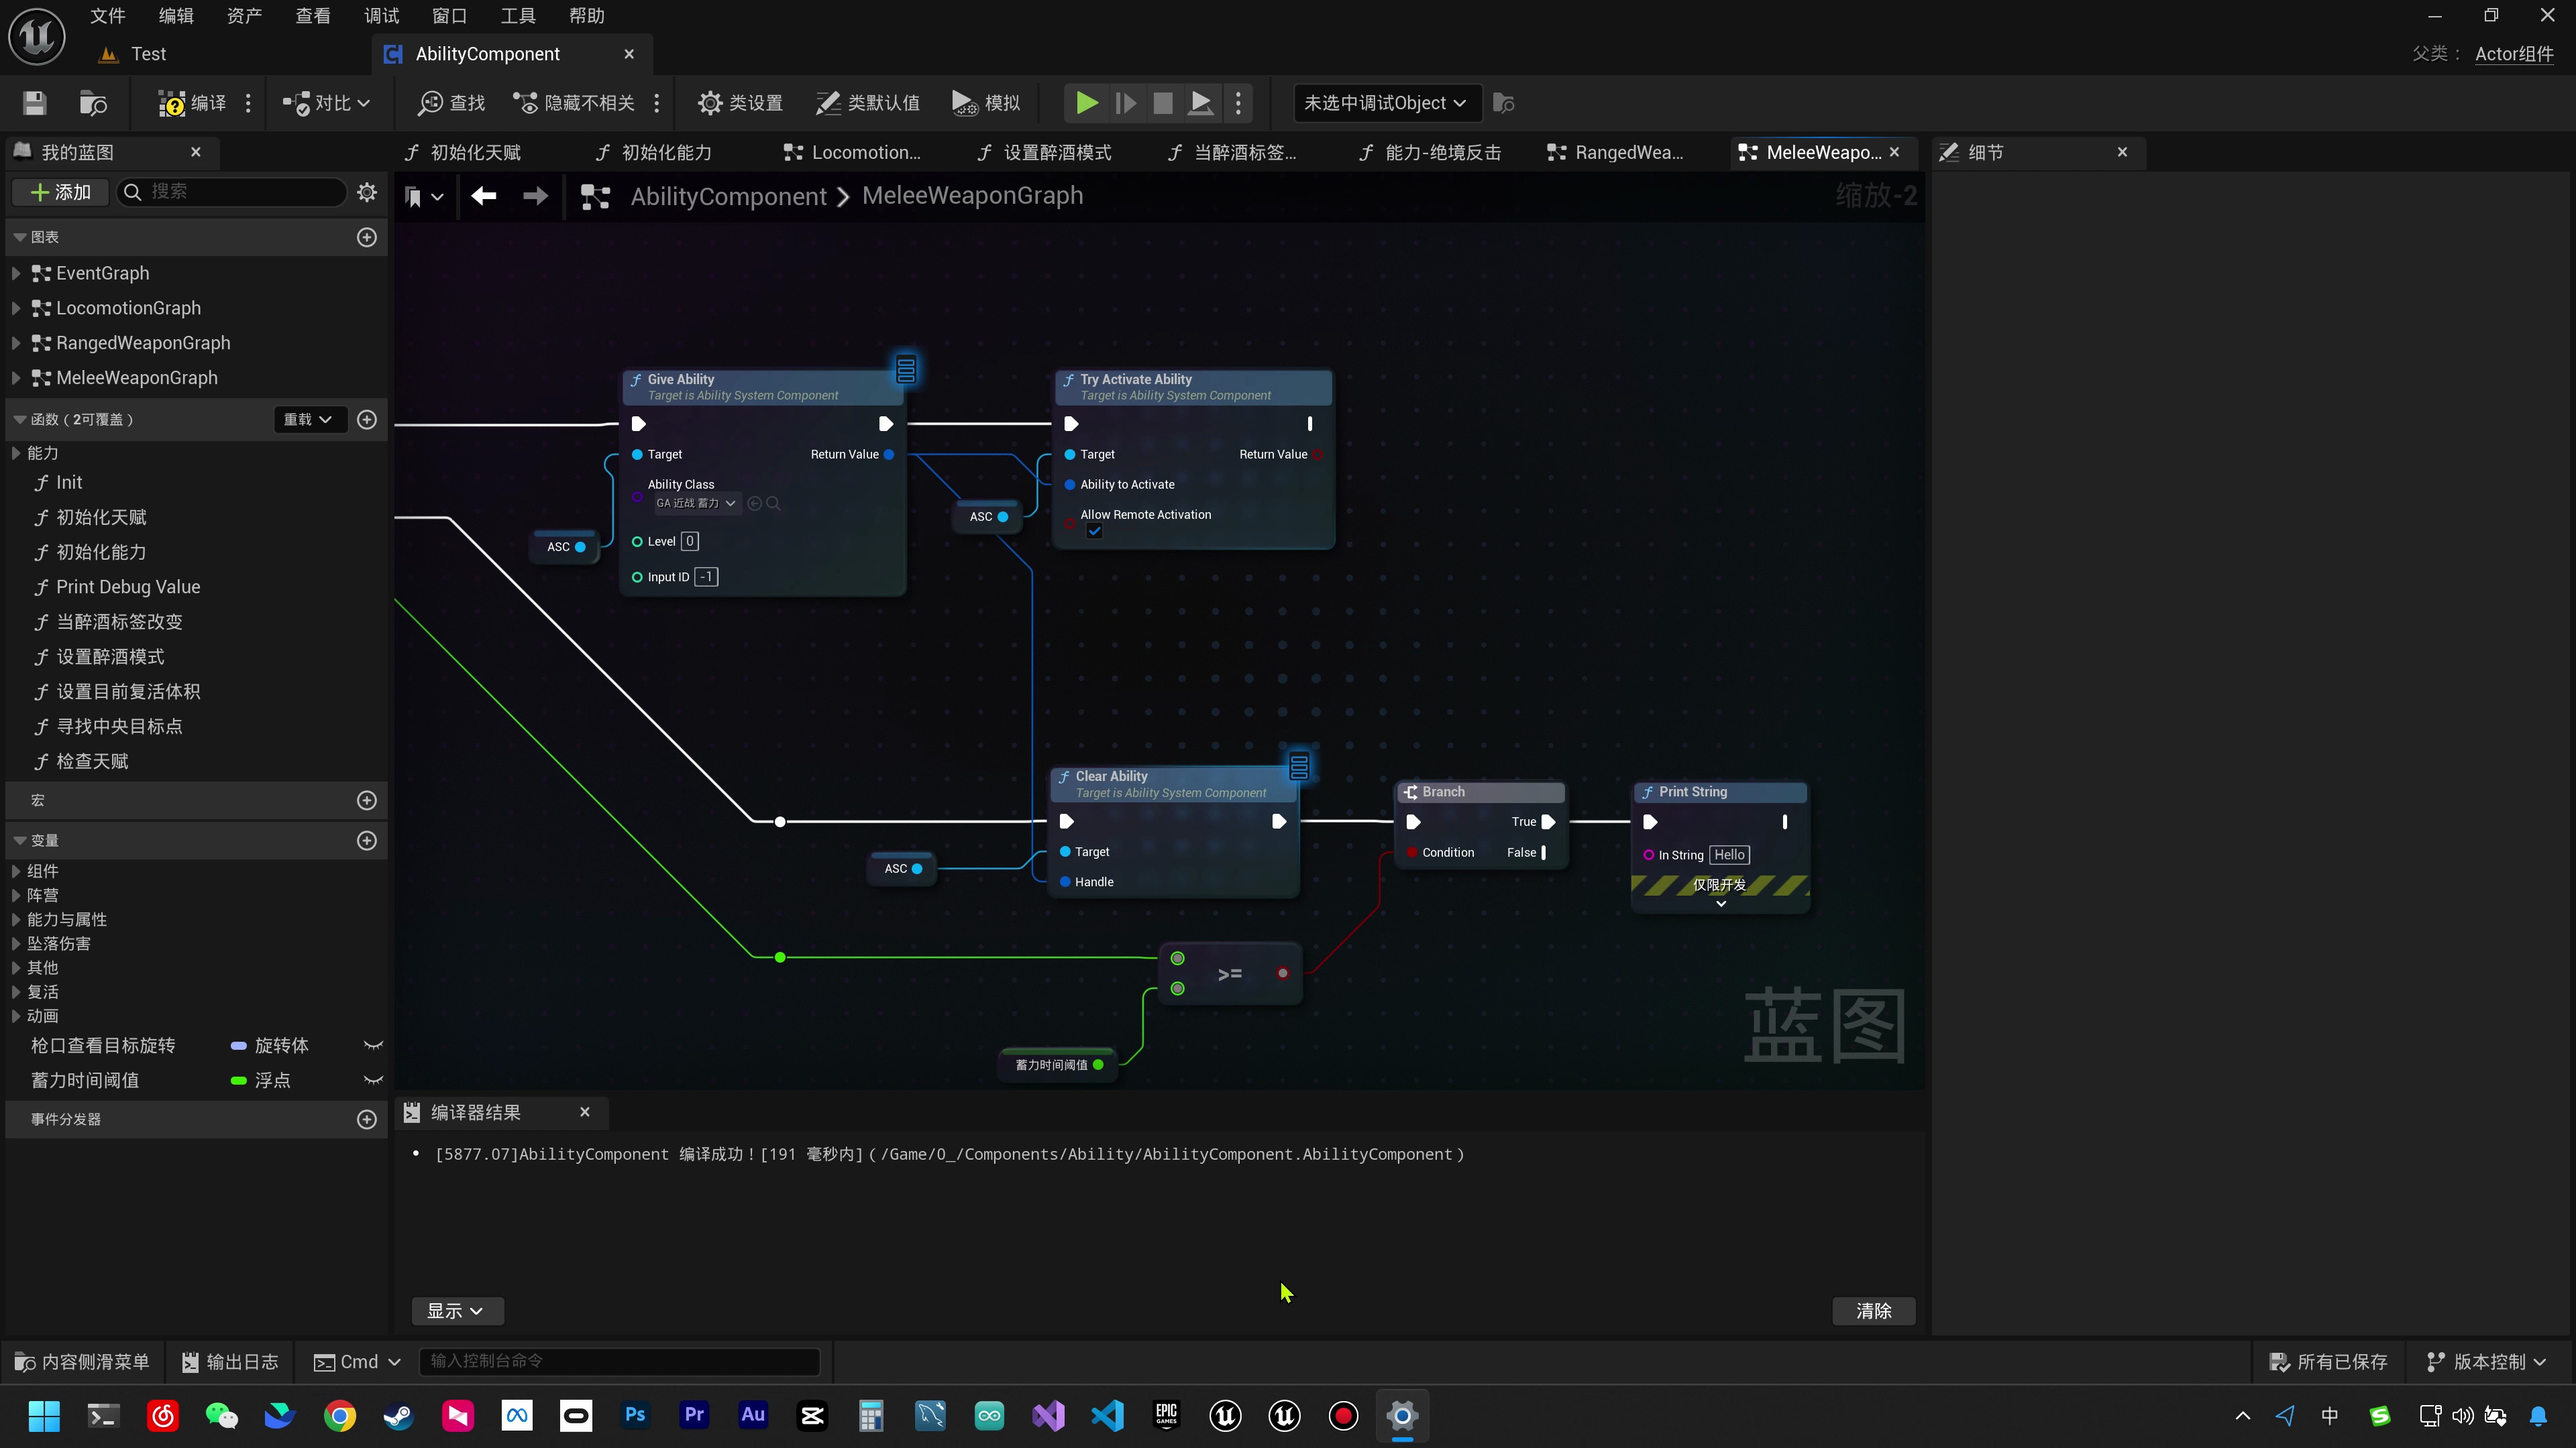The image size is (2576, 1448).
Task: Add a new function with plus icon
Action: (x=367, y=420)
